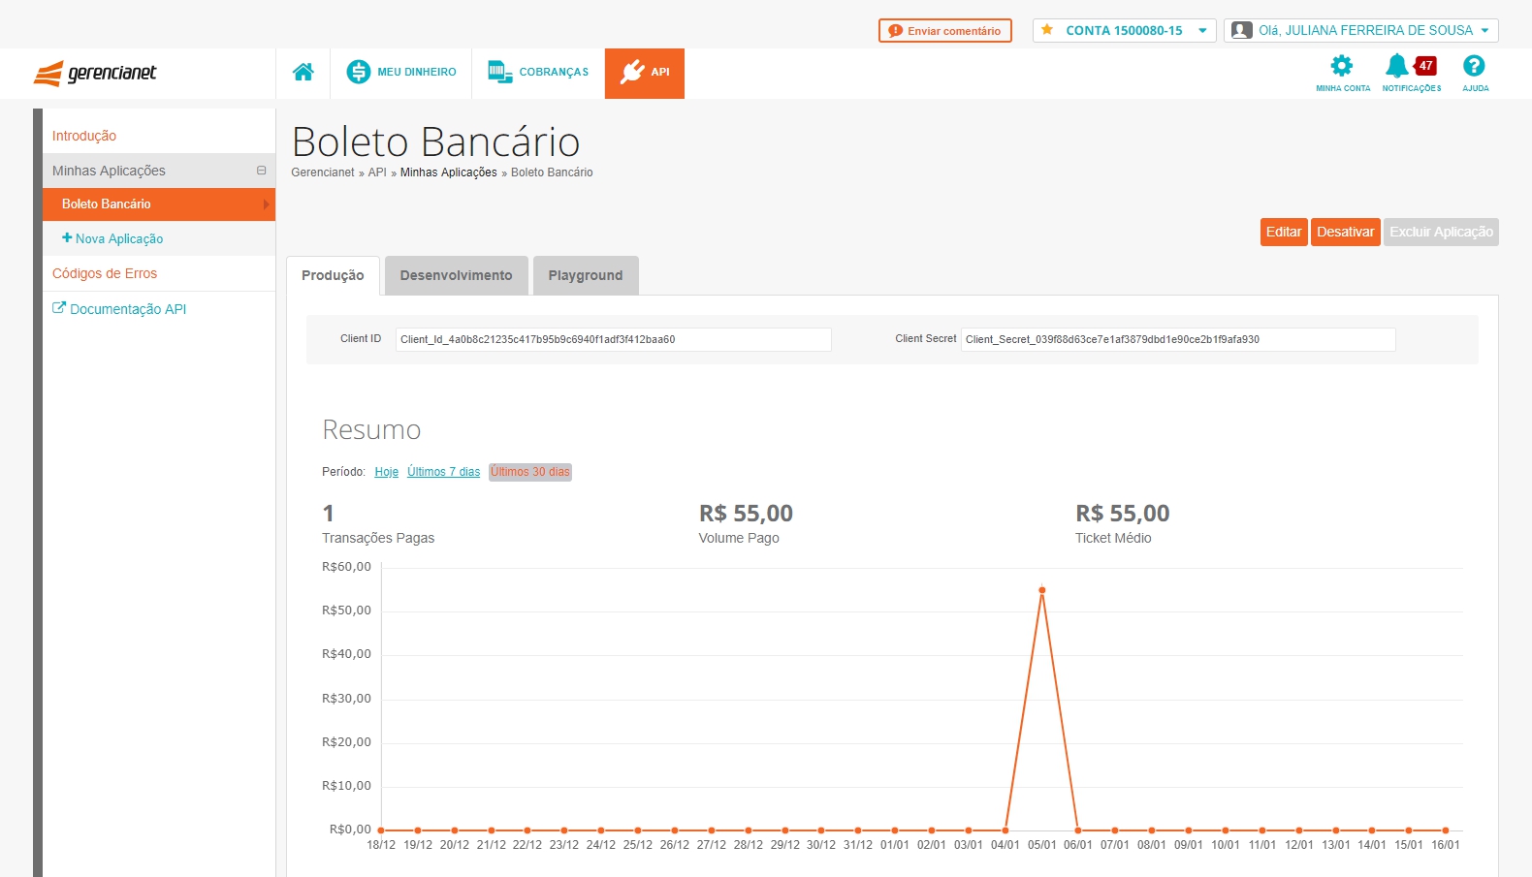Select the Últimos 30 dias period
This screenshot has width=1532, height=877.
point(530,472)
